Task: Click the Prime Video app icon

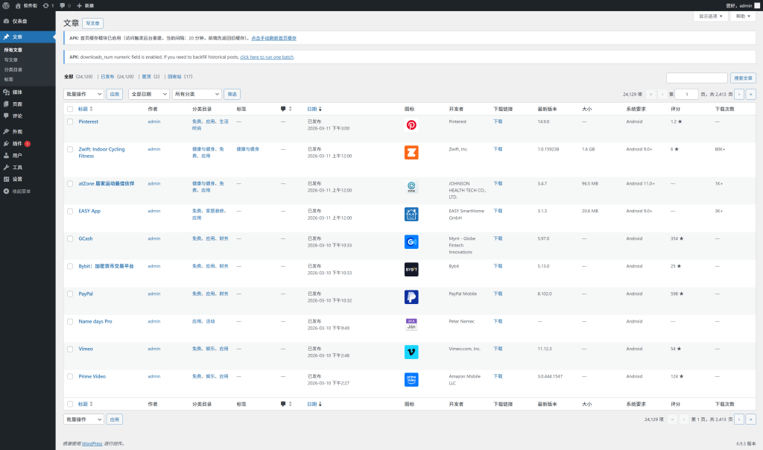Action: (x=411, y=379)
